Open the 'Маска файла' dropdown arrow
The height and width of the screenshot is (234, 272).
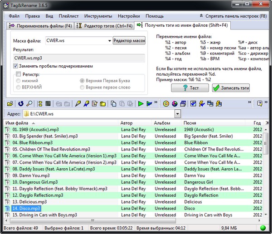click(x=110, y=41)
